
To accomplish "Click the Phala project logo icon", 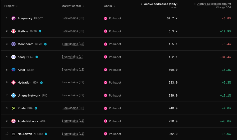I will coord(13,108).
